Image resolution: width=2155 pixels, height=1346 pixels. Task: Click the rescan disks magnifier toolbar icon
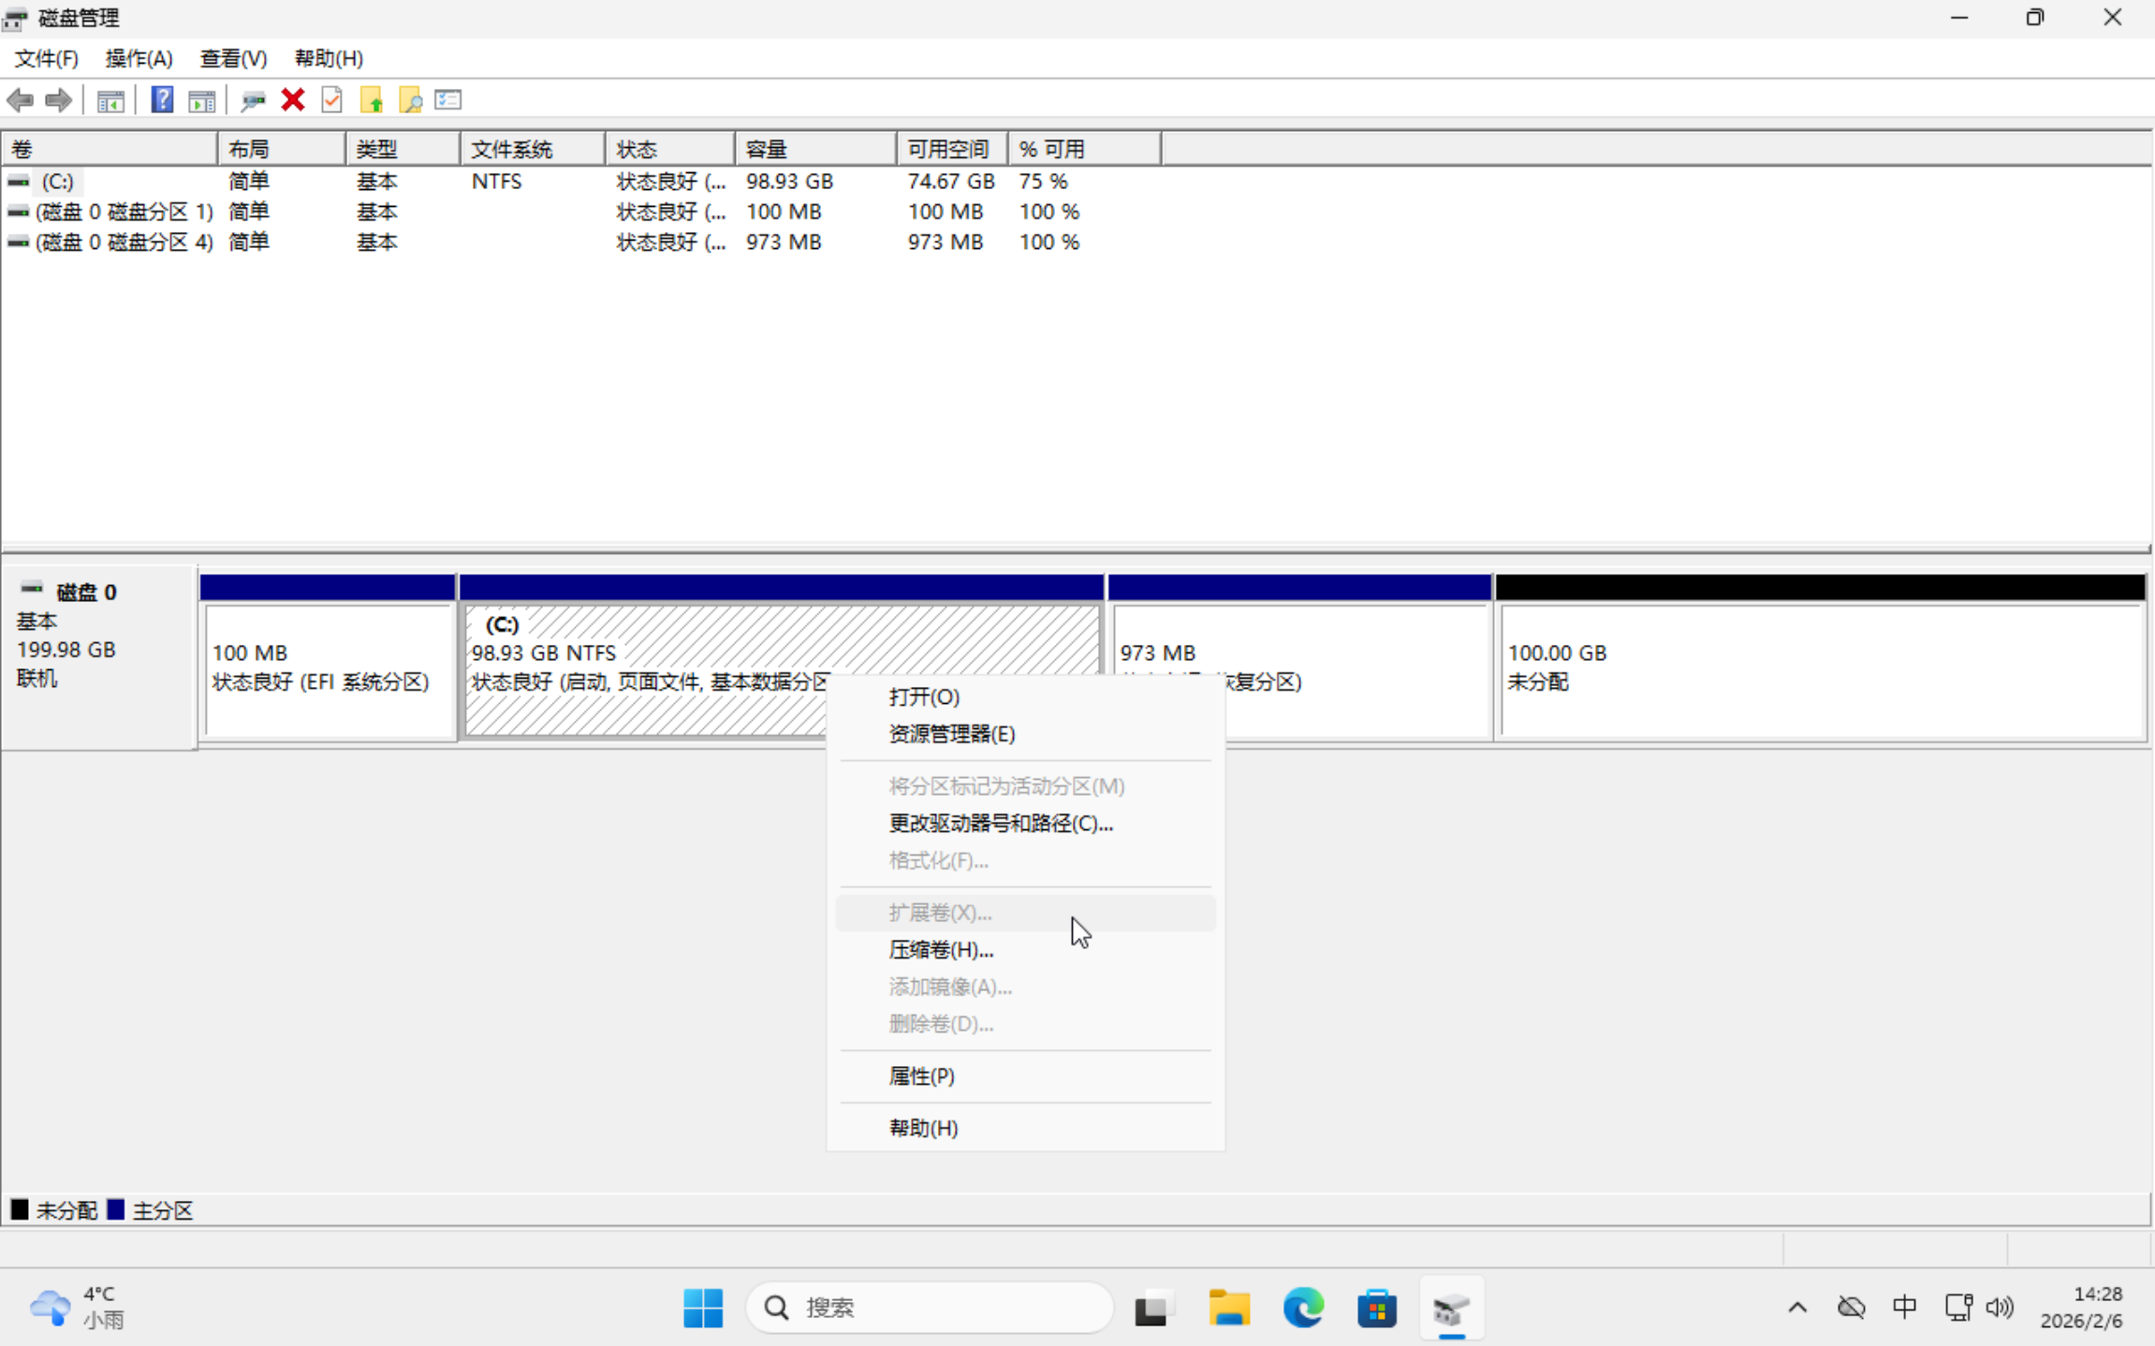pyautogui.click(x=252, y=100)
